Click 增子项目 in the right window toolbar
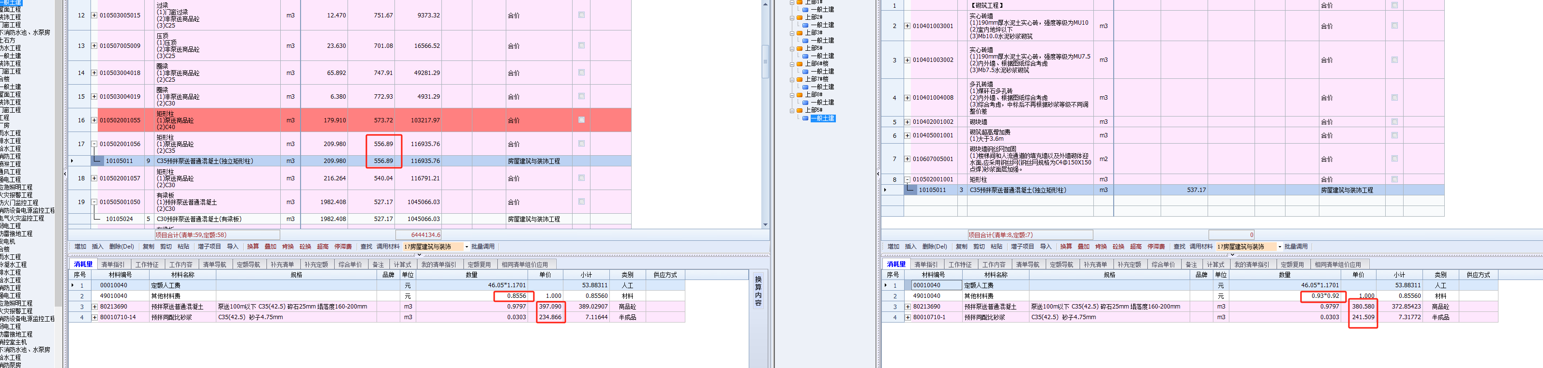The image size is (1543, 368). click(x=1023, y=247)
